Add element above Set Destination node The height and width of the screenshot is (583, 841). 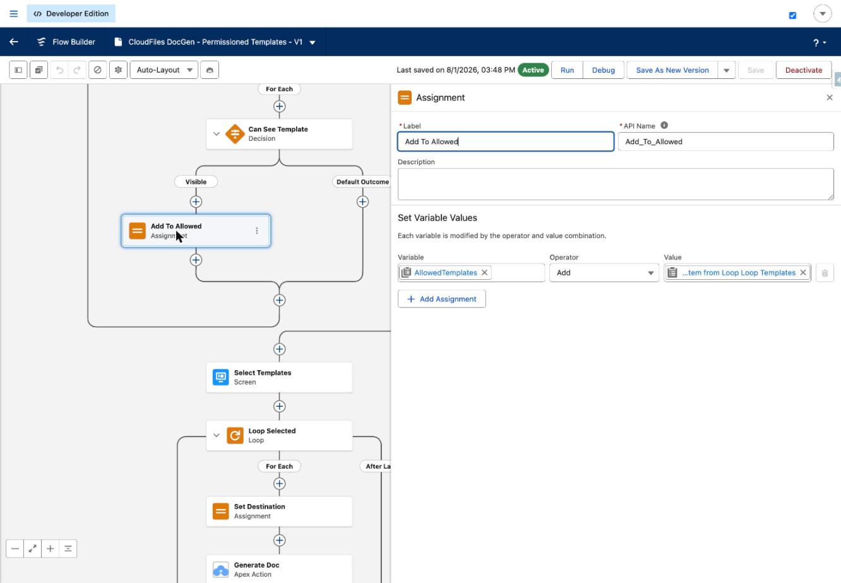click(x=279, y=483)
